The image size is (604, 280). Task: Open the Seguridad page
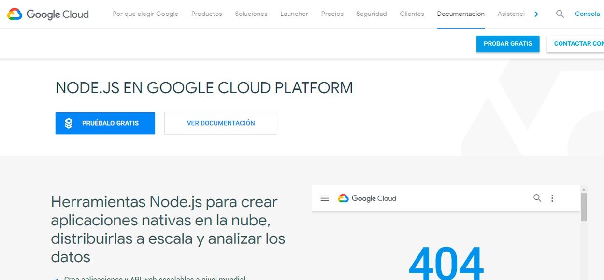(x=372, y=14)
